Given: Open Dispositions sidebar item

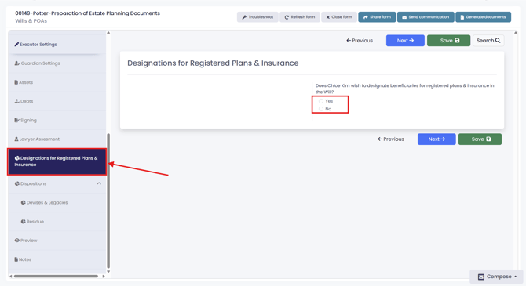Looking at the screenshot, I should [x=57, y=183].
